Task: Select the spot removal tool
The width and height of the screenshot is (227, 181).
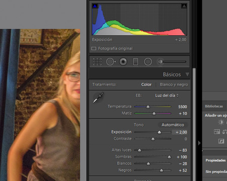Action: coord(110,62)
